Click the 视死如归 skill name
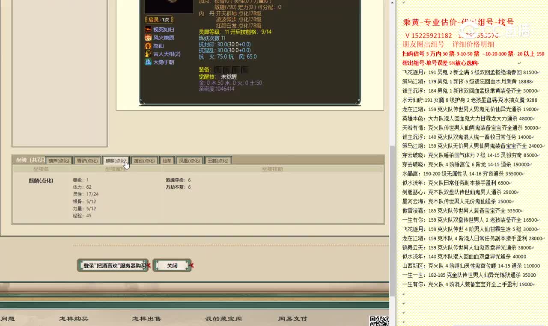Viewport: 548px width, 326px height. pos(164,30)
